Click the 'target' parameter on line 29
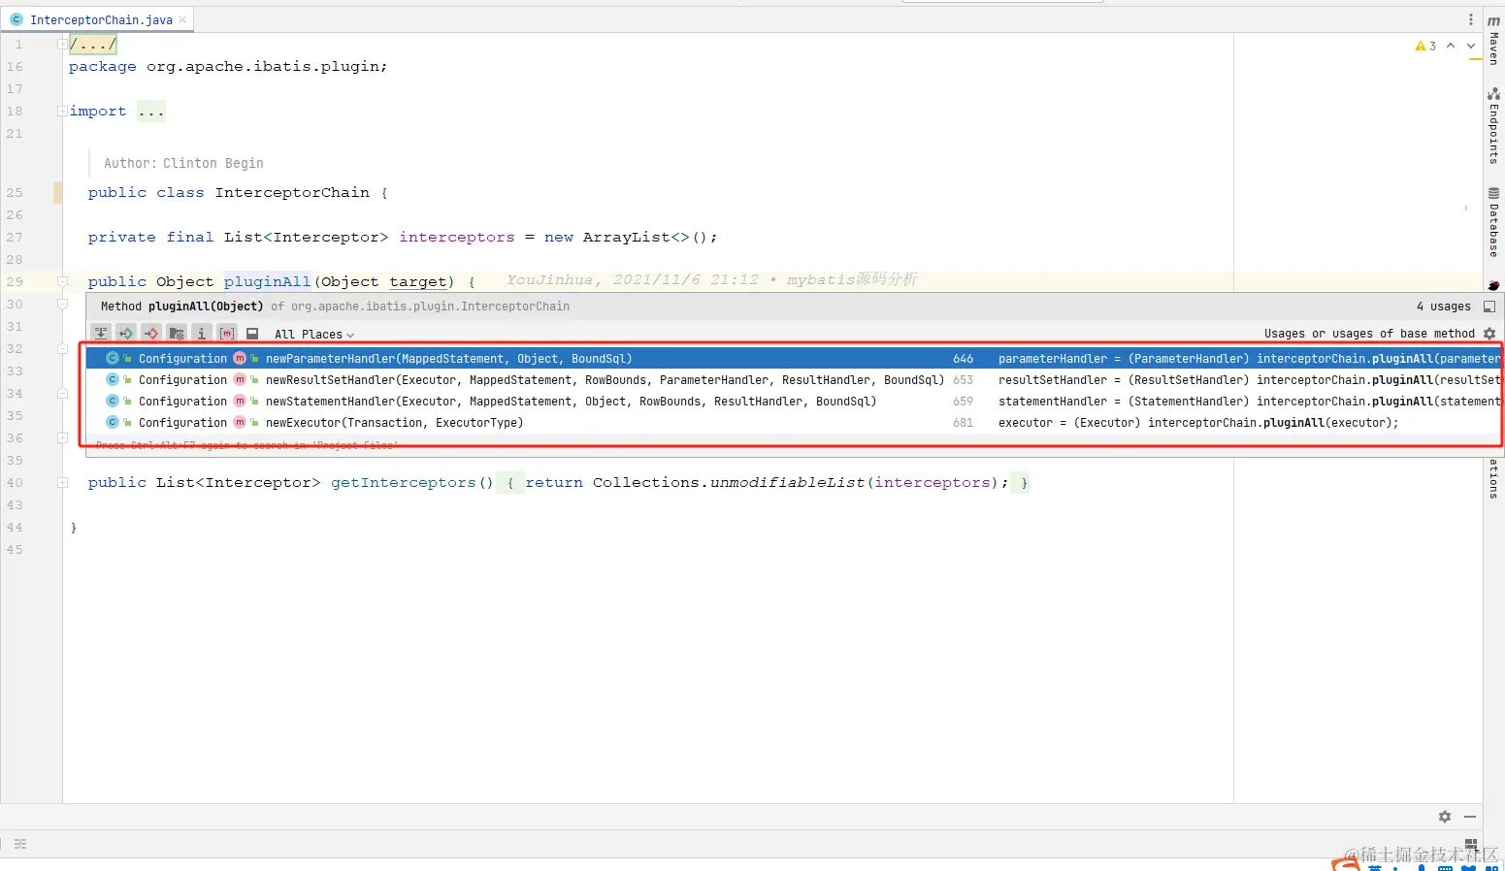The width and height of the screenshot is (1505, 871). [x=418, y=282]
